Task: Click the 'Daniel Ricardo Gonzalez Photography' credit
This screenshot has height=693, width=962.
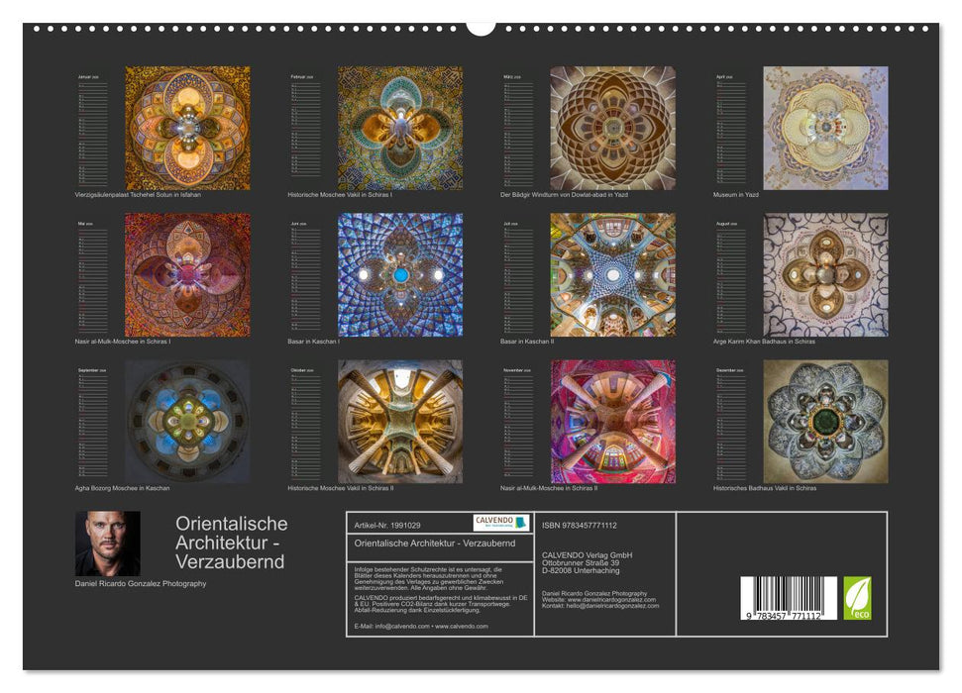Action: click(x=140, y=584)
